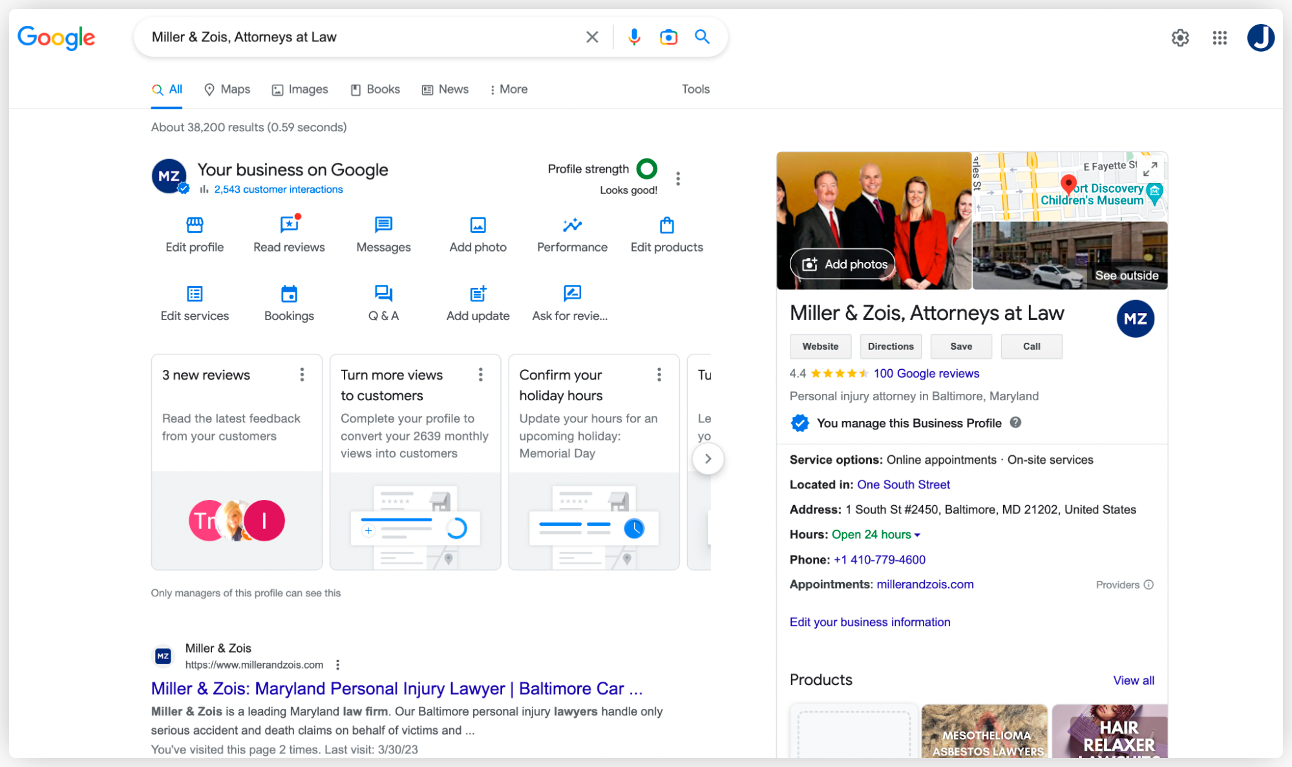Show next suggestion cards with arrow
The image size is (1292, 767).
click(708, 459)
